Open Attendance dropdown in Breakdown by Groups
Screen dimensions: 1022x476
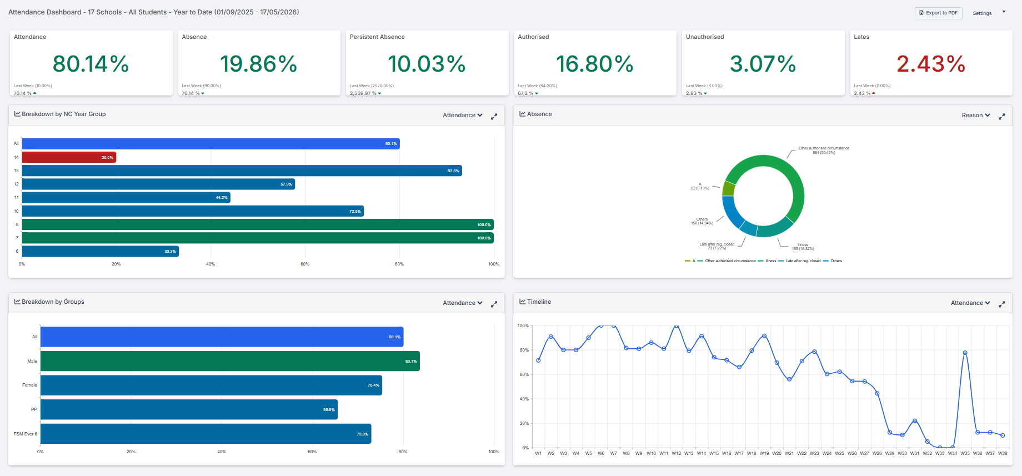pos(463,303)
